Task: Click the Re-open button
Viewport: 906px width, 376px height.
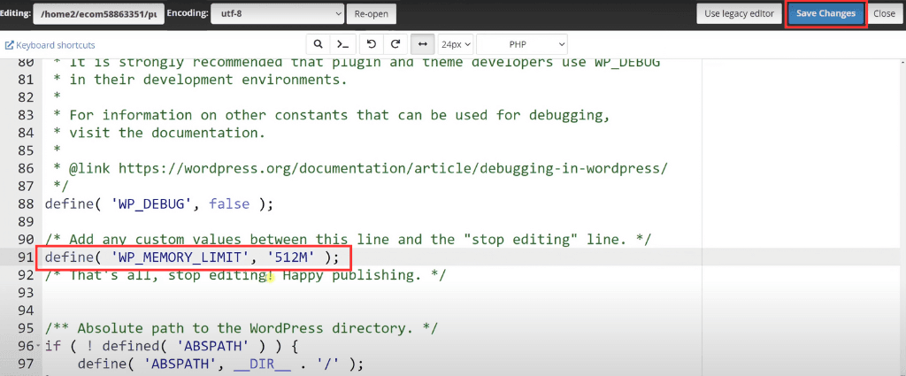Action: tap(371, 13)
